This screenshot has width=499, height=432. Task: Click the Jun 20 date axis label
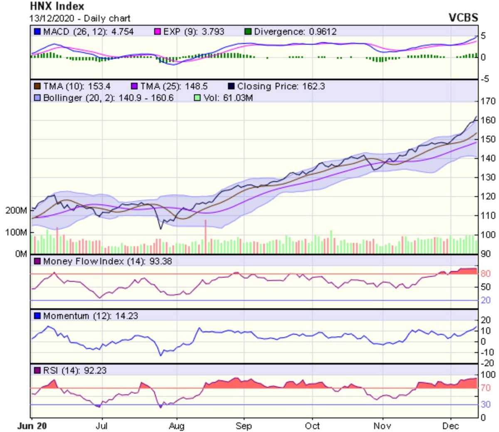pyautogui.click(x=32, y=426)
